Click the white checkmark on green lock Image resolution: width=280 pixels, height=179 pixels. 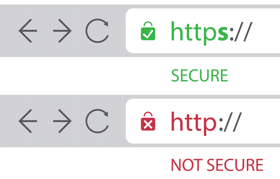point(148,34)
